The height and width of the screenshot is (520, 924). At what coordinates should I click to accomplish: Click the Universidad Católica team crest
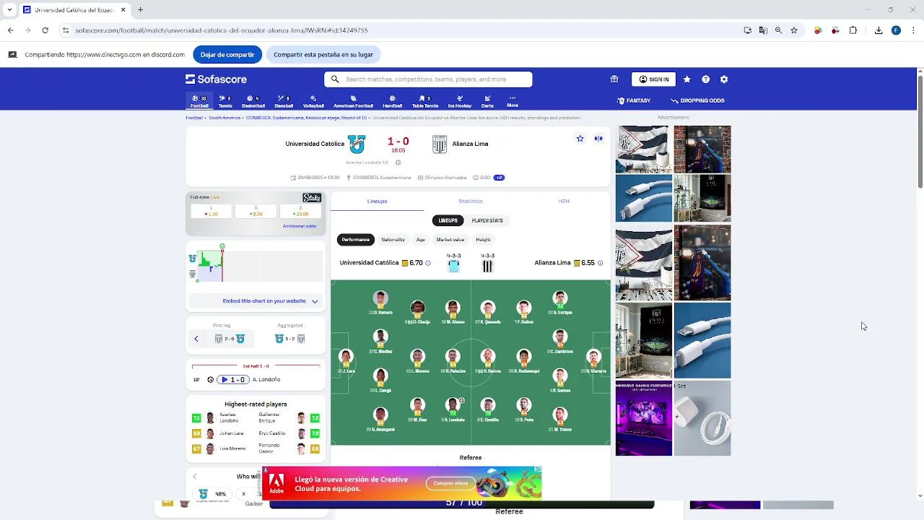pos(357,144)
